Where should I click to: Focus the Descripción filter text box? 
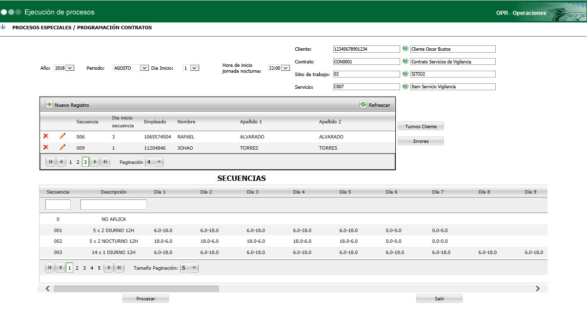tap(114, 204)
